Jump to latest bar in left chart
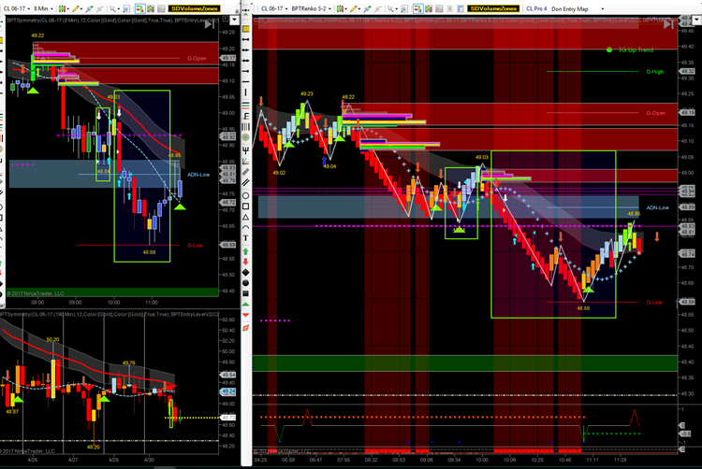The height and width of the screenshot is (469, 702). point(210,24)
